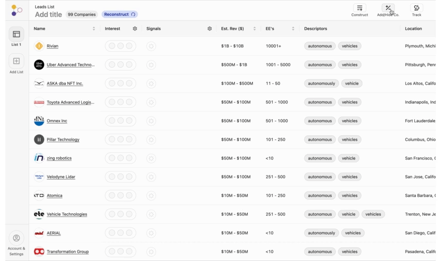Select second interest circle for Uber Advanced Techno

120,65
